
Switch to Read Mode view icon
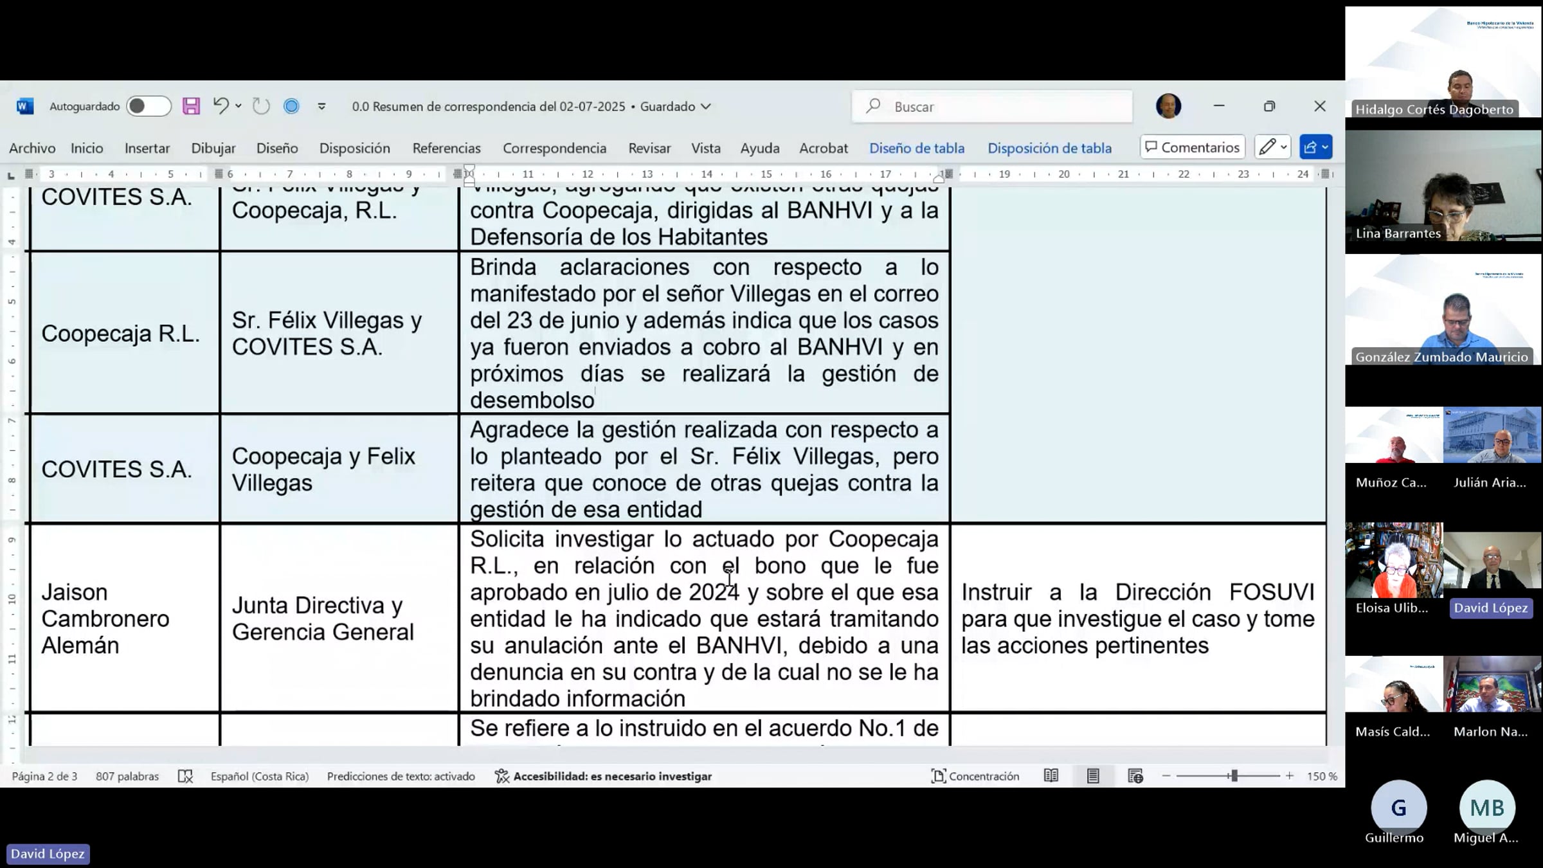(1051, 776)
